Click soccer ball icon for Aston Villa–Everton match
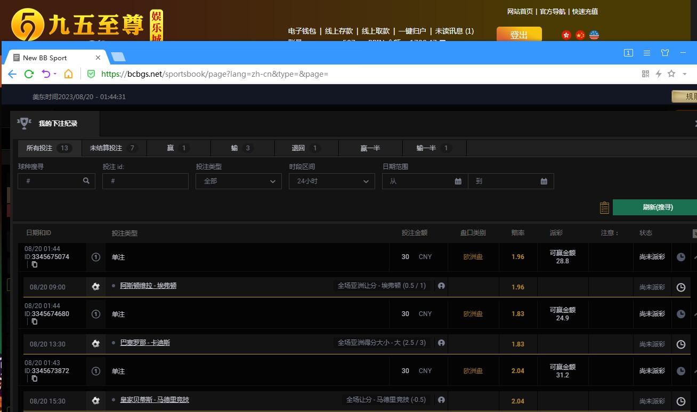This screenshot has height=412, width=697. (x=96, y=287)
